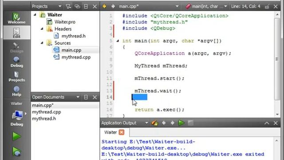Open the Welcome mode in sidebar
This screenshot has width=284, height=160.
coord(16,18)
